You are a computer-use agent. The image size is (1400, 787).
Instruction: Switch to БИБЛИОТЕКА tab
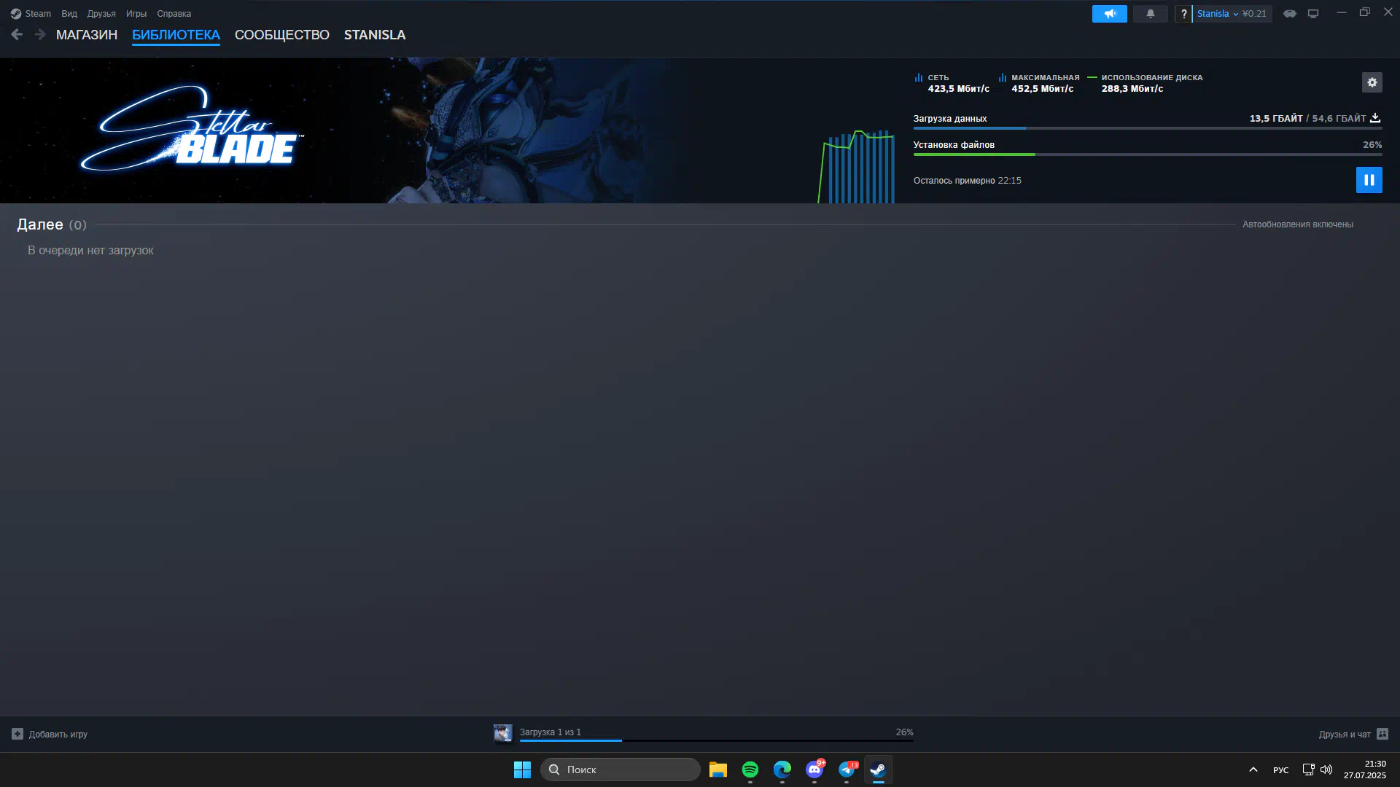176,35
